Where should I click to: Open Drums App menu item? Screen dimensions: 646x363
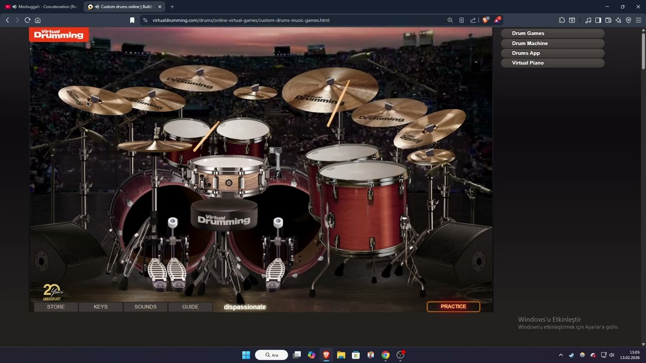pyautogui.click(x=553, y=53)
